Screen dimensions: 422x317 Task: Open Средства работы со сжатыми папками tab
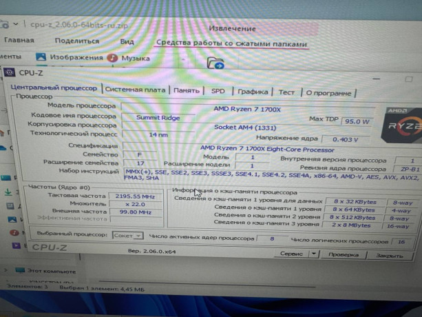[231, 43]
